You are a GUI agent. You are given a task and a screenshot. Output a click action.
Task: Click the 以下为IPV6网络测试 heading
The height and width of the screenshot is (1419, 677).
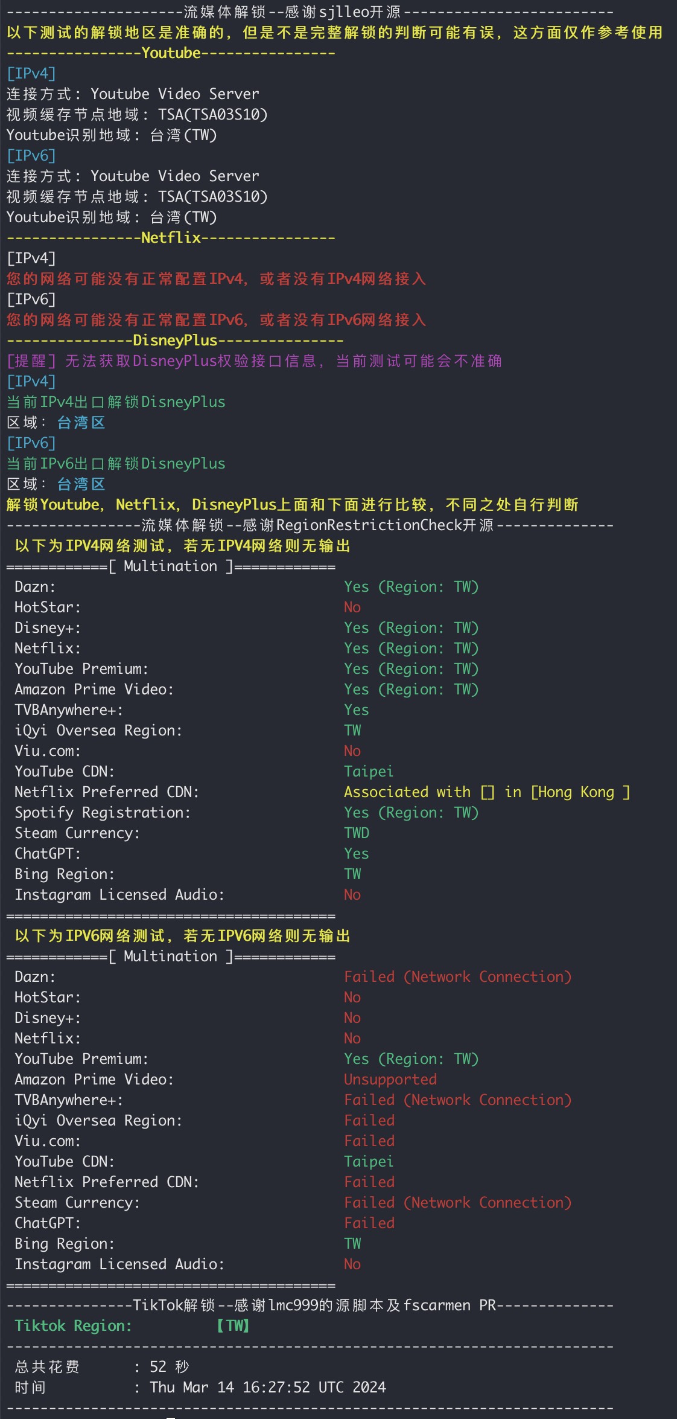[x=182, y=936]
